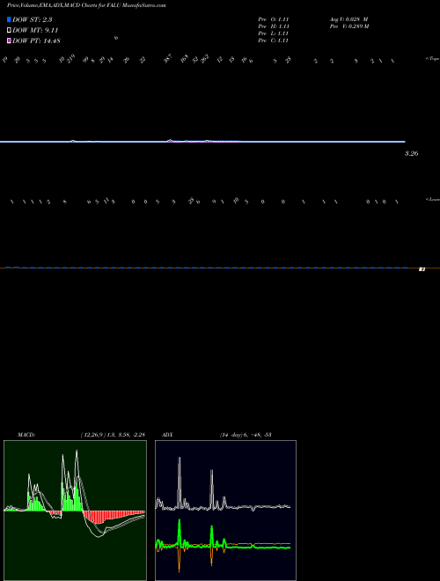Viewport: 440px width, 581px height.
Task: Click the magenta DOW PT legend swatch
Action: (9, 40)
